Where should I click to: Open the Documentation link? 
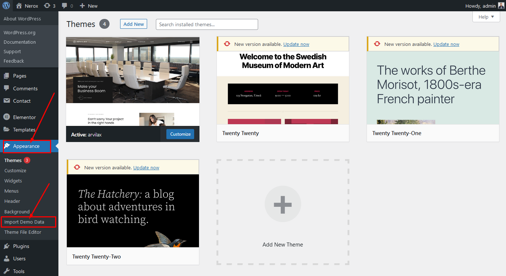click(20, 42)
